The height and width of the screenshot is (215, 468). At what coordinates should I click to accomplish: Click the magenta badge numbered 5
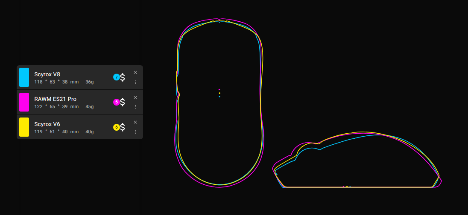[116, 102]
